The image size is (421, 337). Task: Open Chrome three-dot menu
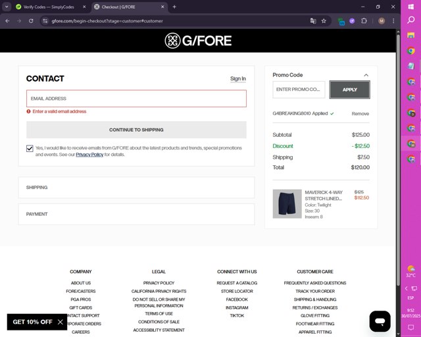pos(393,21)
